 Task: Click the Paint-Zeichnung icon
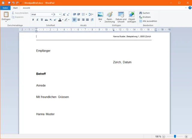pyautogui.click(x=109, y=15)
